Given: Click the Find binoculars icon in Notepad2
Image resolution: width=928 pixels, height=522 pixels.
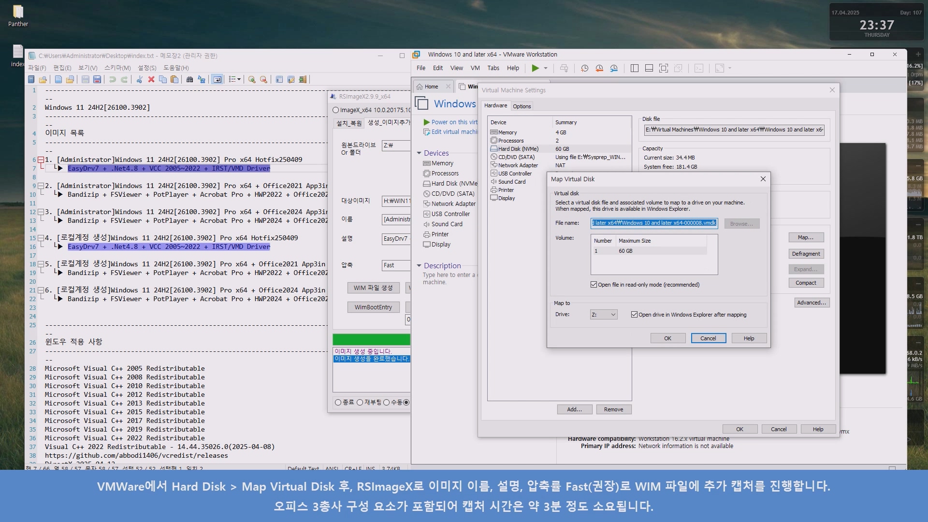Looking at the screenshot, I should coord(190,79).
